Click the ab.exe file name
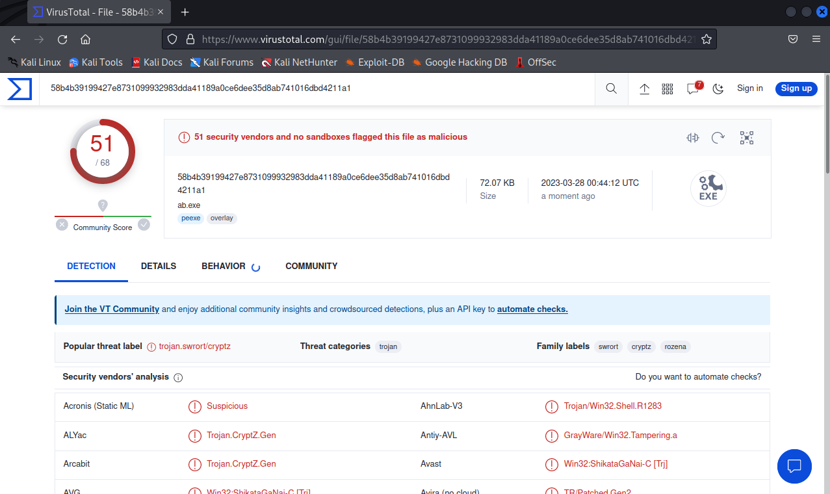The width and height of the screenshot is (830, 494). point(189,205)
